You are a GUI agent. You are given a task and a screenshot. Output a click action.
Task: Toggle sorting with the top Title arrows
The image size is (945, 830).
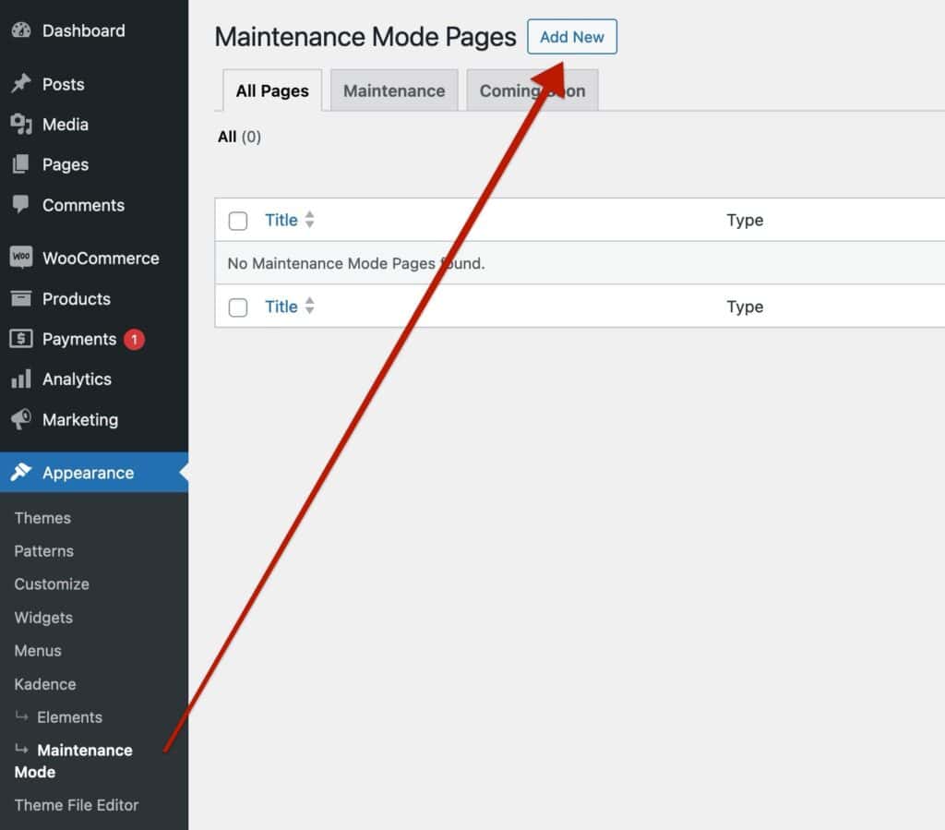point(309,220)
